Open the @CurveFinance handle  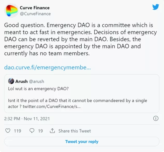pyautogui.click(x=35, y=14)
